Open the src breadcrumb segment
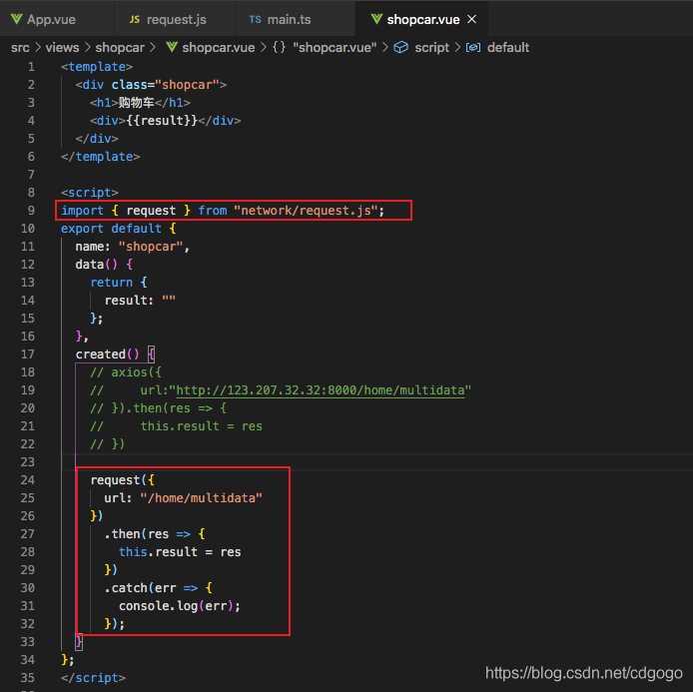 pyautogui.click(x=20, y=47)
